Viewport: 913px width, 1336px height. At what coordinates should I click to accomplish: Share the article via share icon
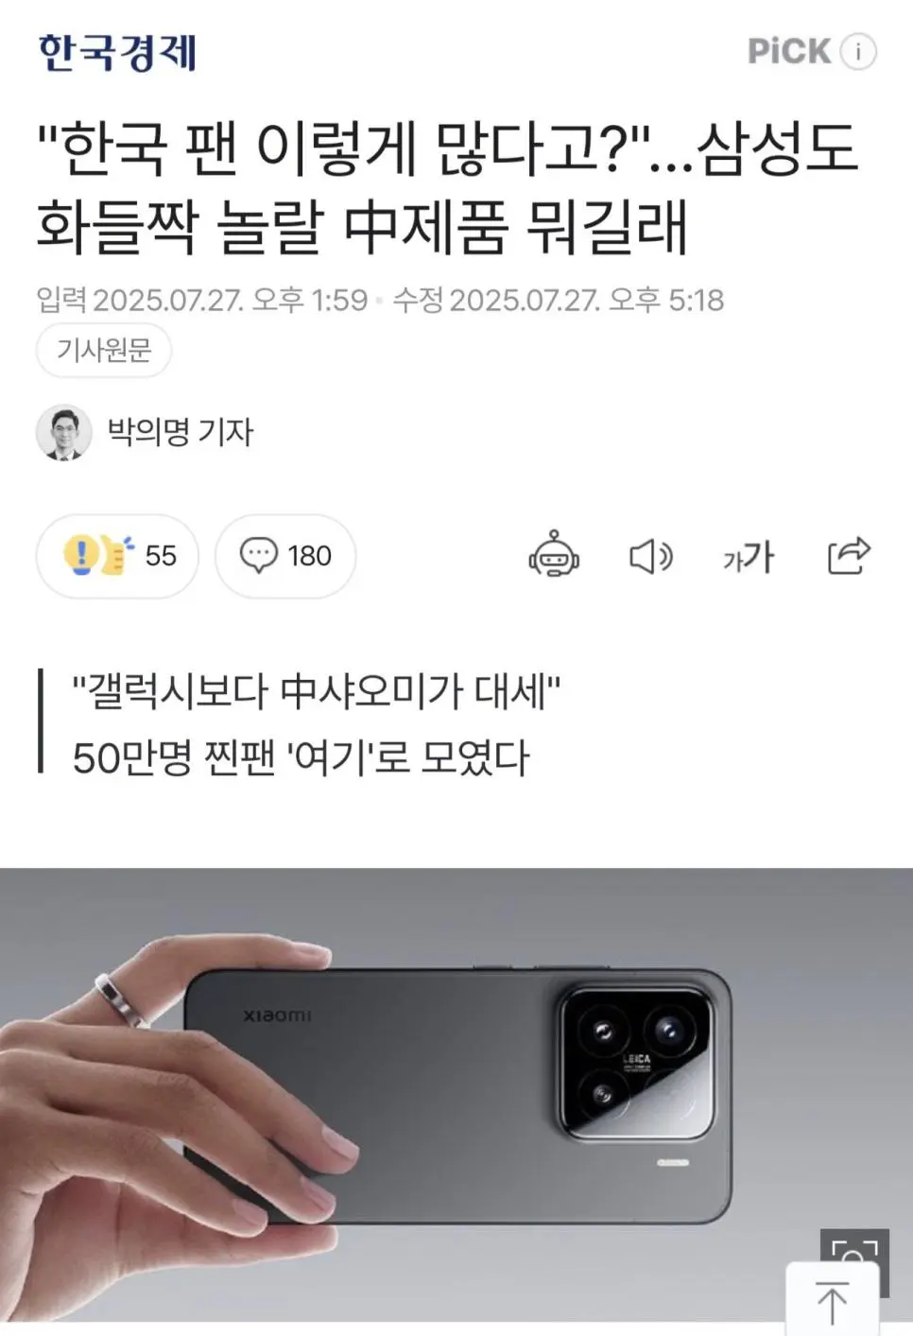pos(849,555)
